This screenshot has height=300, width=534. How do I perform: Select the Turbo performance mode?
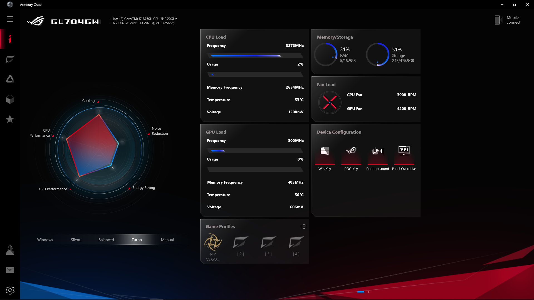click(x=137, y=240)
